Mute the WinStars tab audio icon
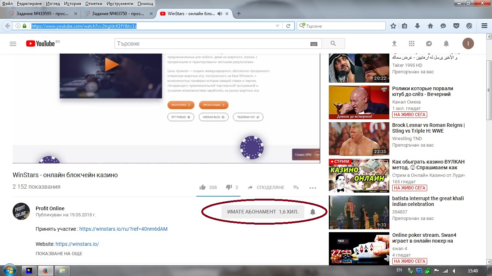 coord(220,14)
